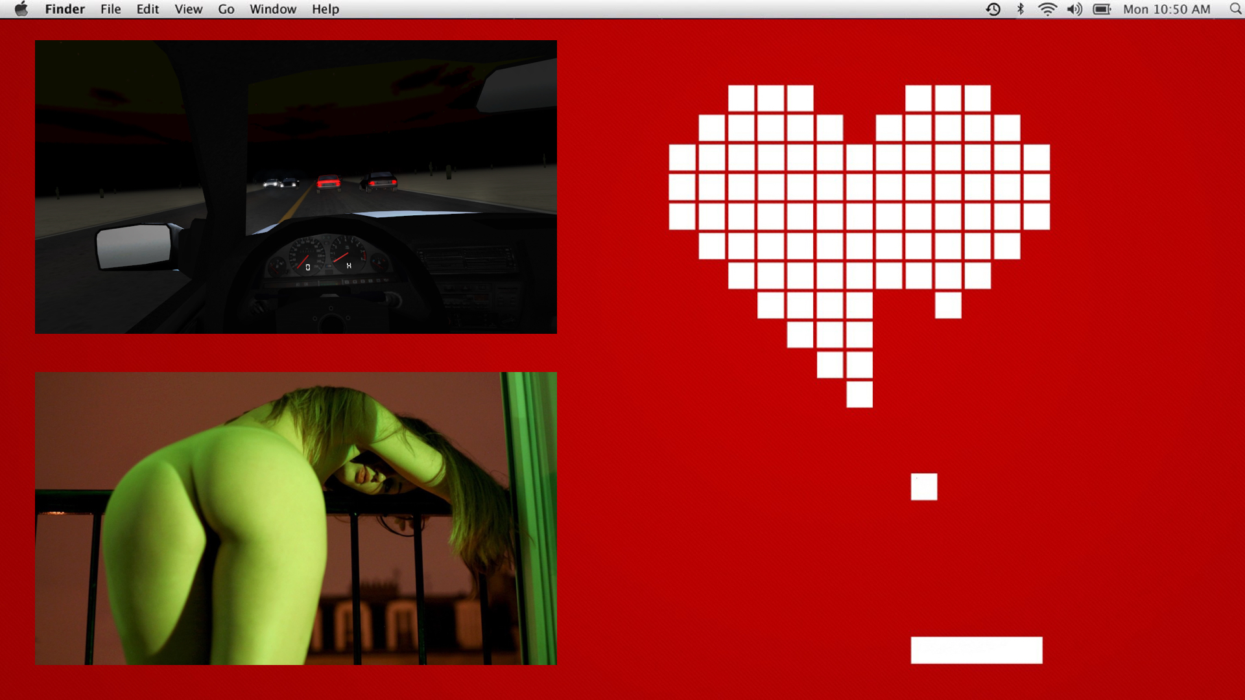
Task: Click the bottom tip block of heart
Action: (859, 394)
